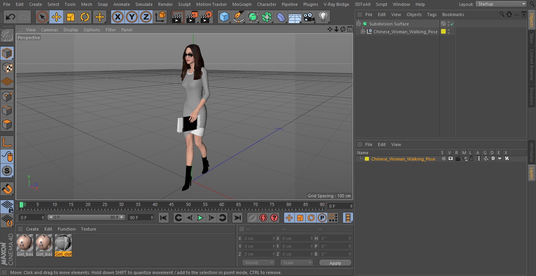536x276 pixels.
Task: Open the Scale mode dropdown
Action: click(297, 263)
